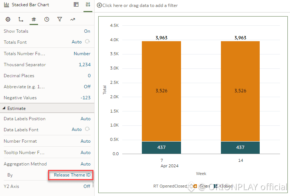This screenshot has width=290, height=196.
Task: Change Negative Values -123 format
Action: (x=85, y=98)
